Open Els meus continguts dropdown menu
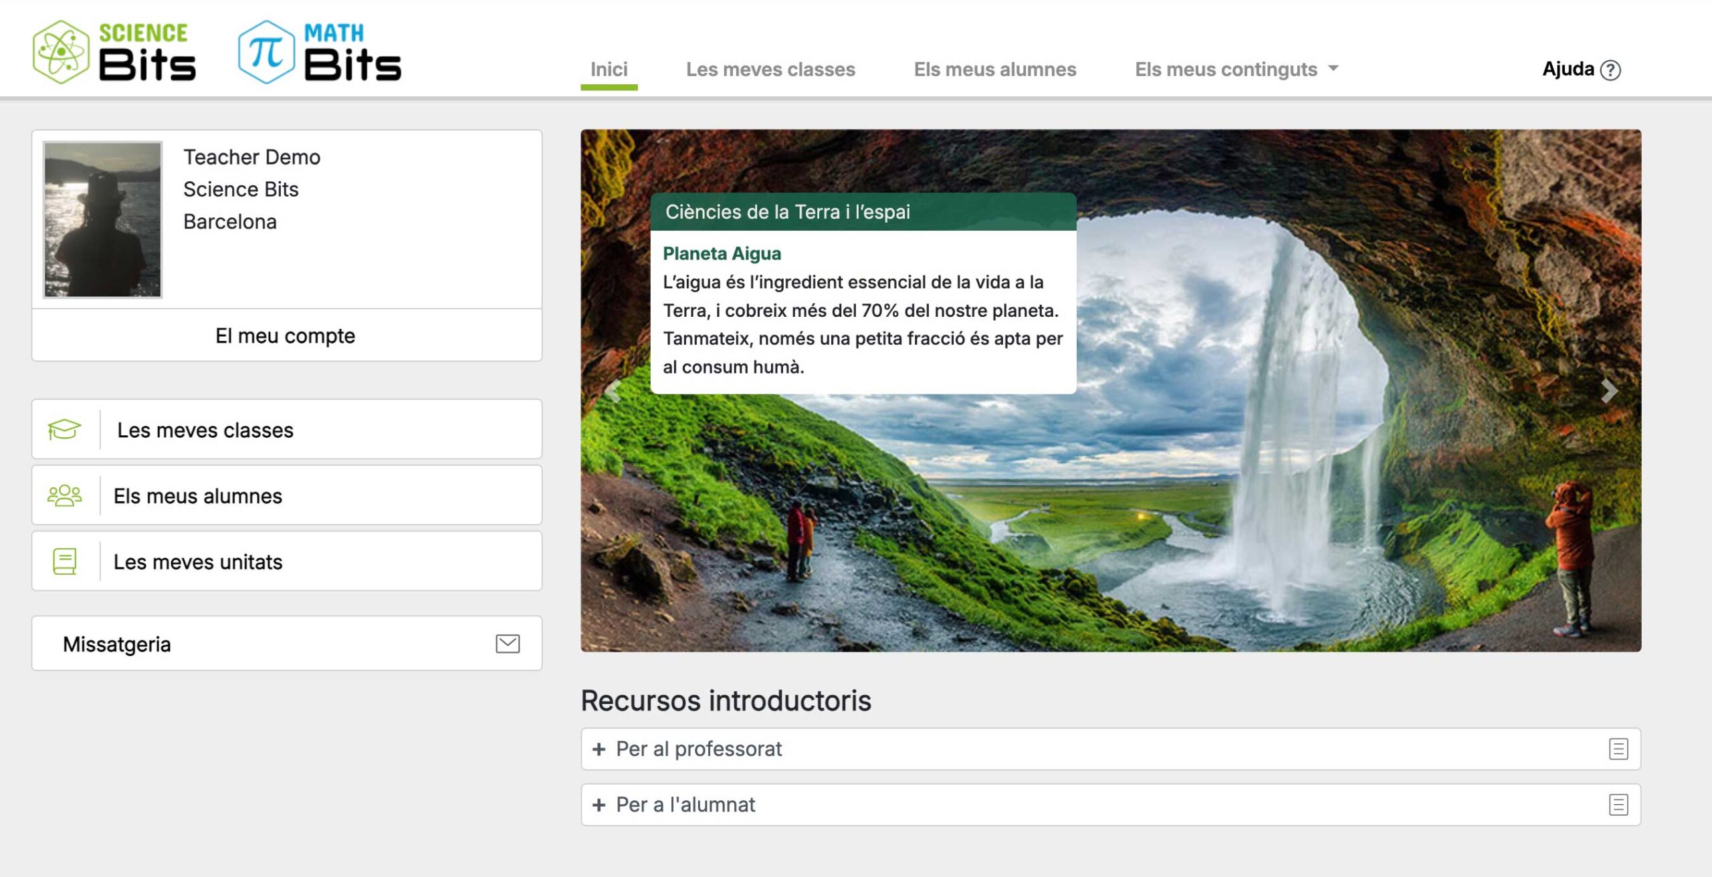This screenshot has height=877, width=1712. (1236, 70)
